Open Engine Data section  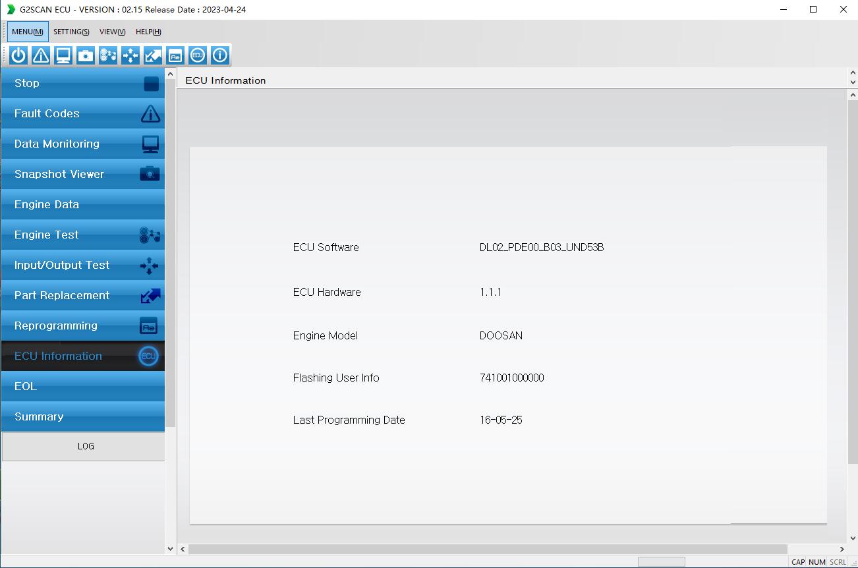click(x=83, y=204)
